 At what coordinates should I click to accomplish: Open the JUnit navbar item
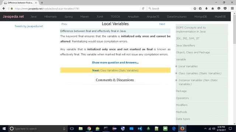click(100, 16)
